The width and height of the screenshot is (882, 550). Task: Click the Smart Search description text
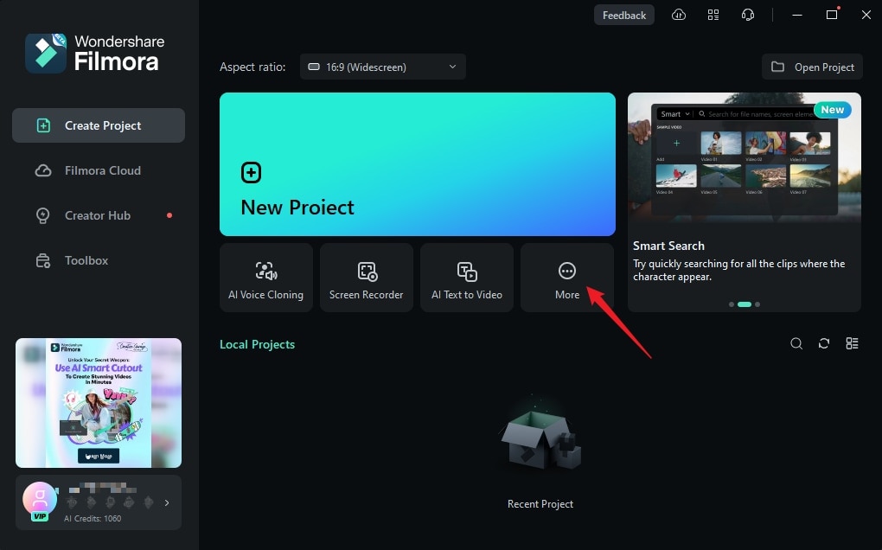(738, 270)
